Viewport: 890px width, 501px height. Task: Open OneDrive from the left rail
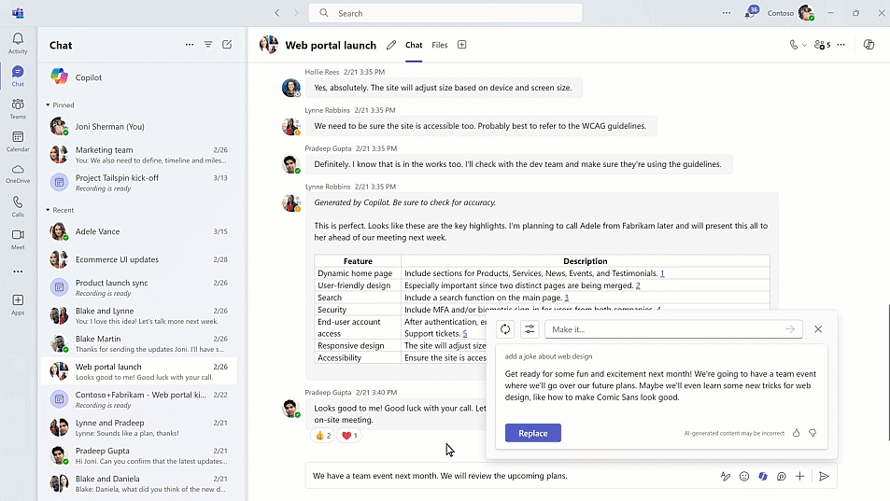[x=18, y=174]
